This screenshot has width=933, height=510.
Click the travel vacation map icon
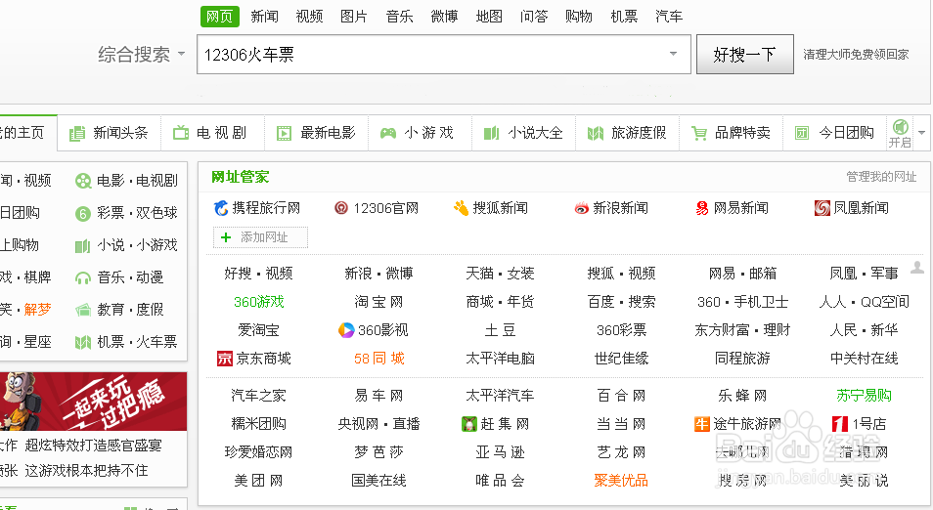point(595,133)
